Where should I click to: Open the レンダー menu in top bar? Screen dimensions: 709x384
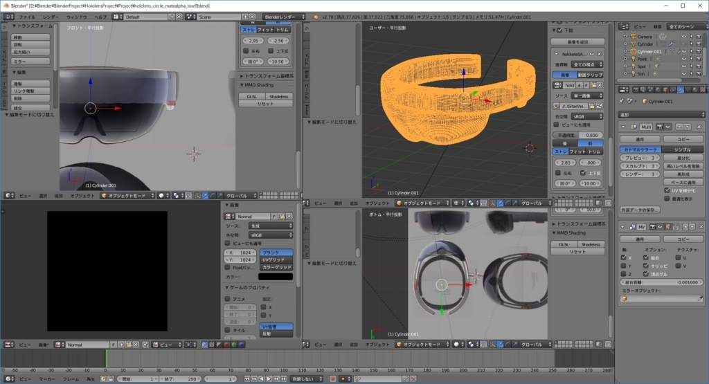point(51,17)
